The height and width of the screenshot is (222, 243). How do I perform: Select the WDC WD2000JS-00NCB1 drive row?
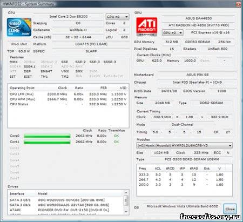pyautogui.click(x=66, y=200)
